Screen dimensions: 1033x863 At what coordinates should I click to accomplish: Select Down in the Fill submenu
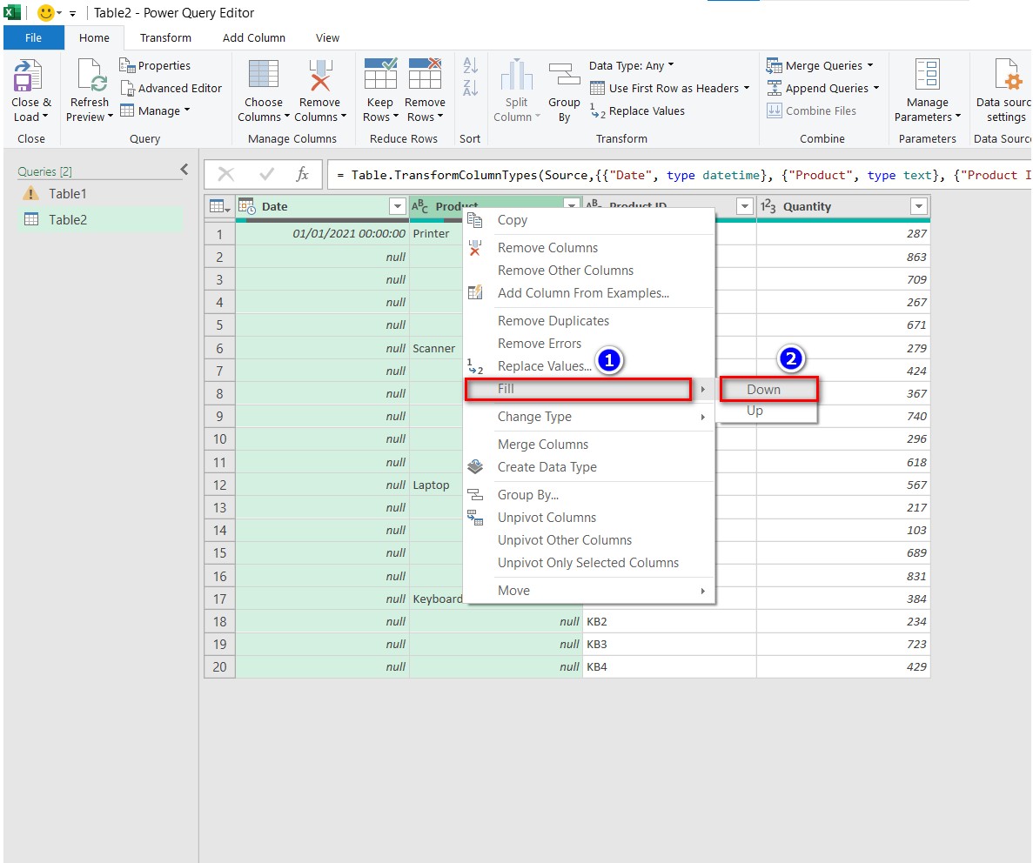click(x=764, y=390)
